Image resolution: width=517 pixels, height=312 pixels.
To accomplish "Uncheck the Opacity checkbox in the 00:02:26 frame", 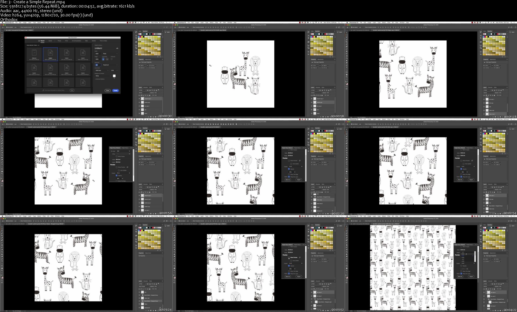I will coord(289,169).
